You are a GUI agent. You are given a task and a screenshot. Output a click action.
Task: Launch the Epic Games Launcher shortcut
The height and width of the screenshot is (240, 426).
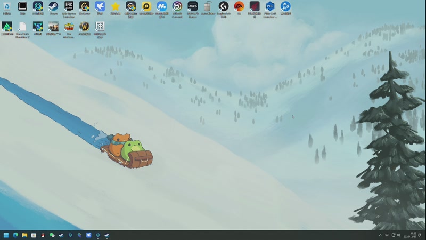tap(69, 10)
